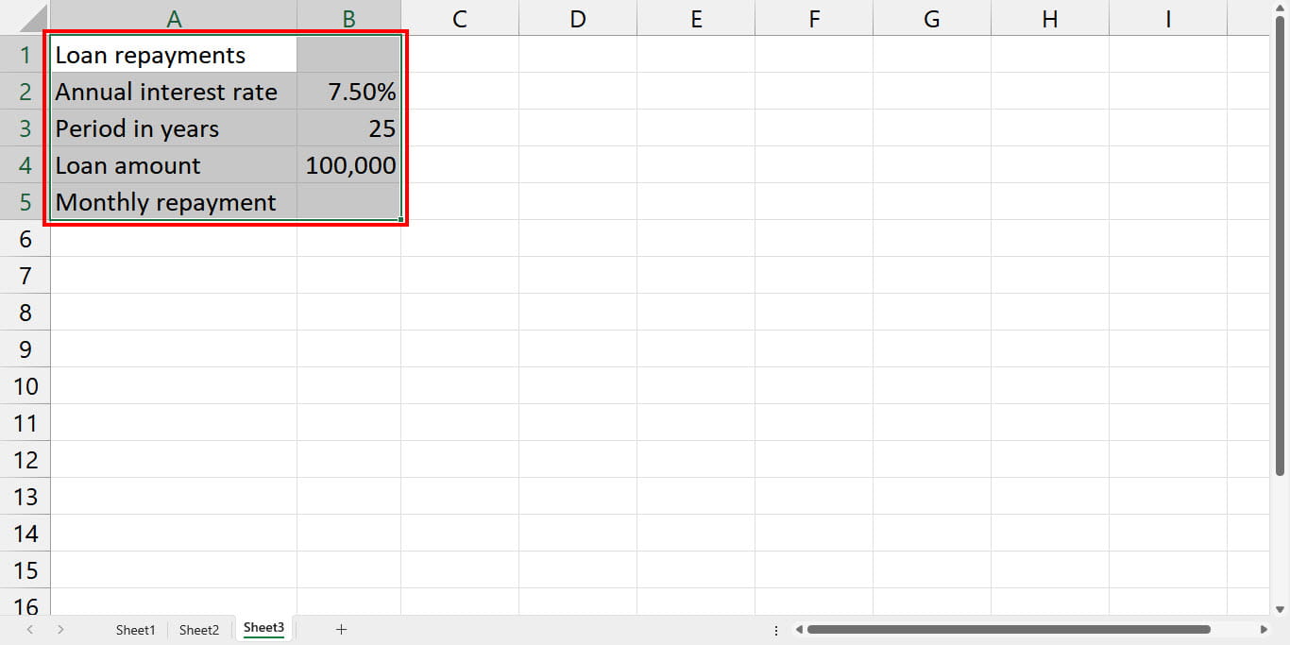Select the empty Monthly repayment value cell

348,201
